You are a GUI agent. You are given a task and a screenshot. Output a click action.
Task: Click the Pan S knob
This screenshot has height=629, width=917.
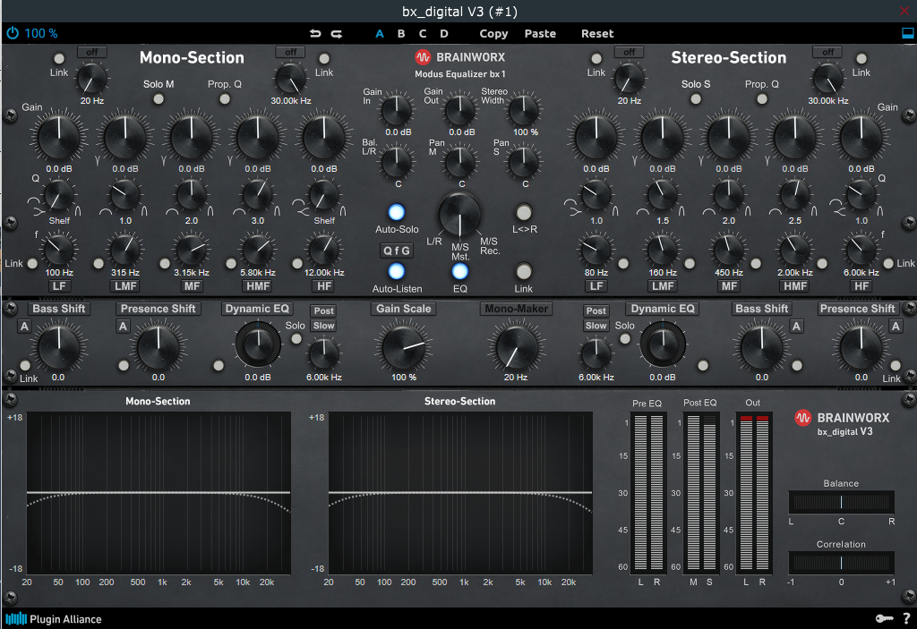click(x=524, y=161)
